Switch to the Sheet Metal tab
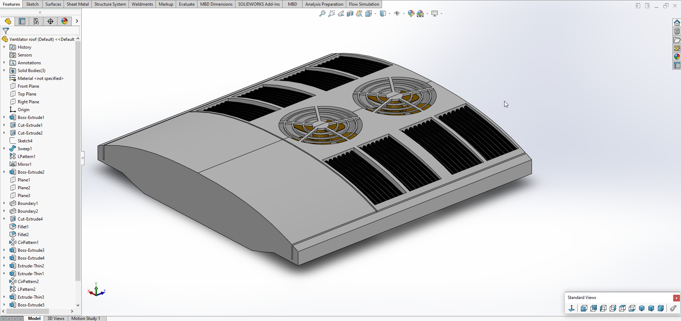Image resolution: width=681 pixels, height=321 pixels. point(77,4)
